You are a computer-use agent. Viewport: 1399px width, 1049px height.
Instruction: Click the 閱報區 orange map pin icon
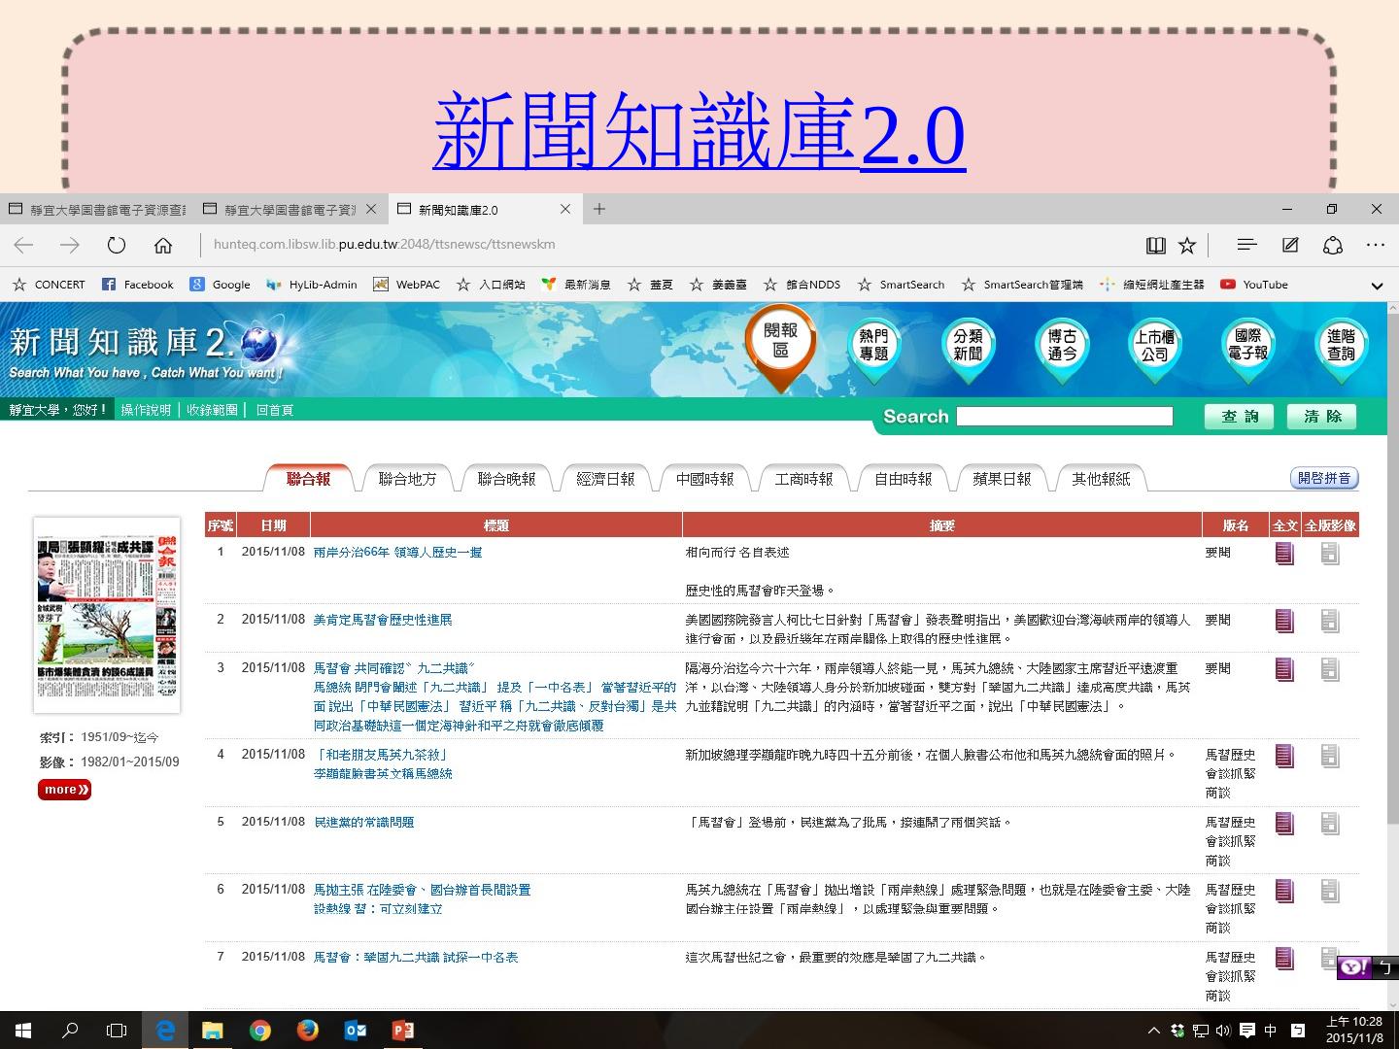[780, 343]
